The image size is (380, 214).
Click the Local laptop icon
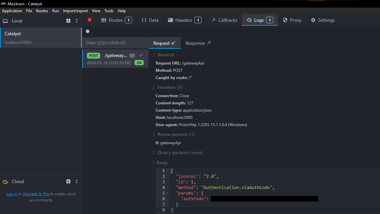[5, 21]
